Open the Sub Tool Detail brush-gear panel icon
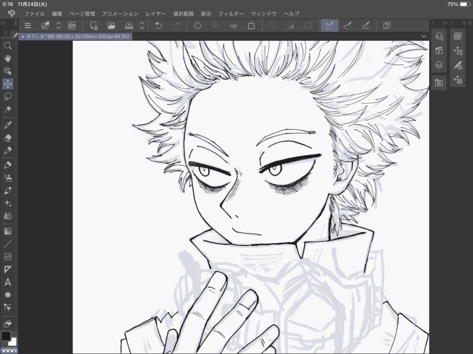Screen dimensions: 473x354 (458, 65)
